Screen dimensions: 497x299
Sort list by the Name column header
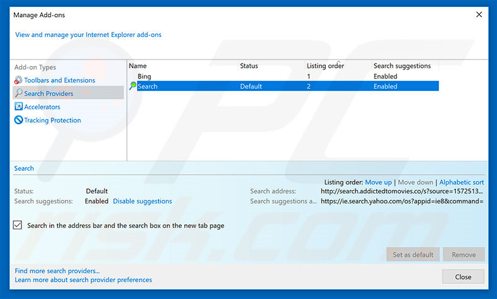pyautogui.click(x=138, y=66)
